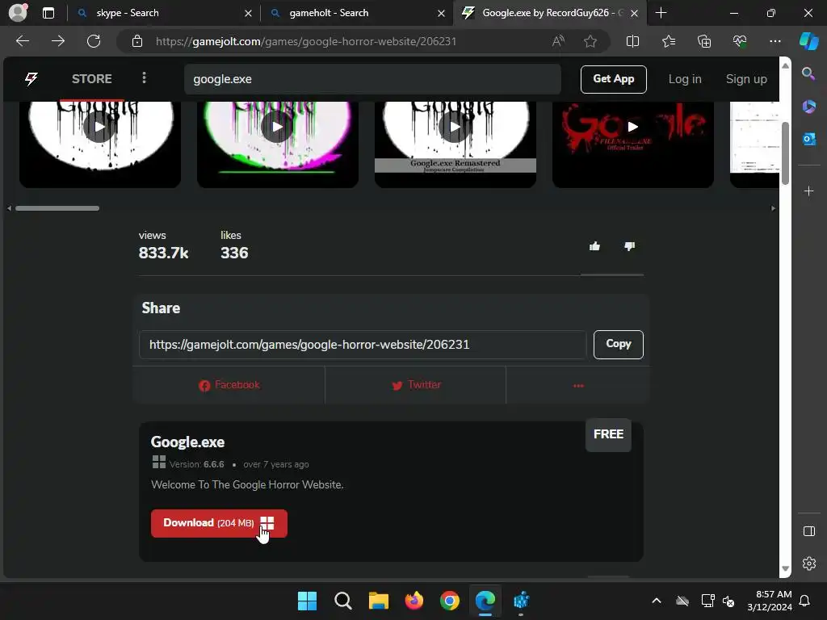Open the Copilot sidebar icon

coord(808,41)
